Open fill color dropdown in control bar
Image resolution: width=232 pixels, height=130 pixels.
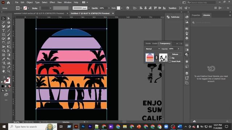pos(21,8)
